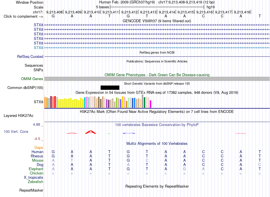Viewport: 270px width, 197px height.
Task: Select the Human alignment row label
Action: pos(37,152)
